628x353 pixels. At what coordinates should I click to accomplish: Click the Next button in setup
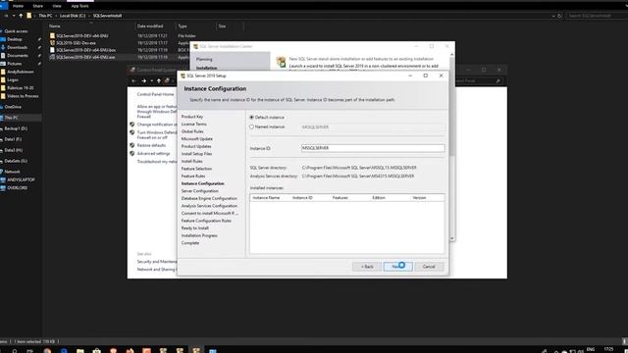tap(397, 267)
